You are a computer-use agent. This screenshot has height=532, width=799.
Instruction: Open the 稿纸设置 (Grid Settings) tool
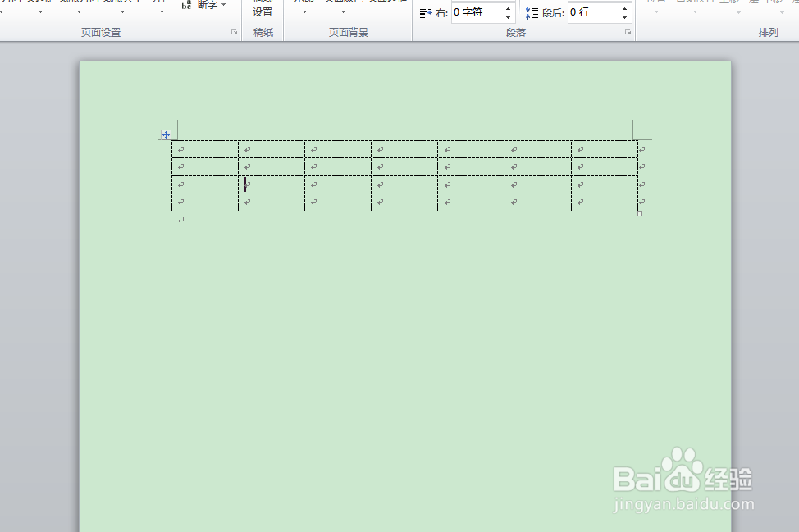coord(263,10)
